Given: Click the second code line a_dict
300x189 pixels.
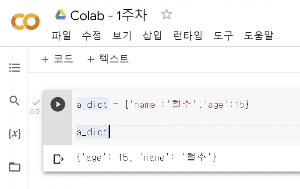Looking at the screenshot, I should coord(92,132).
